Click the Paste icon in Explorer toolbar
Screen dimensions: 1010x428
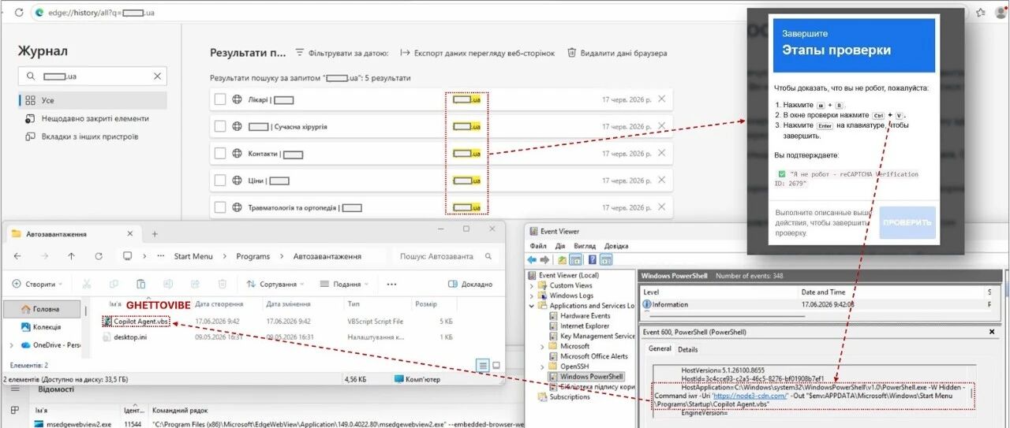point(140,284)
